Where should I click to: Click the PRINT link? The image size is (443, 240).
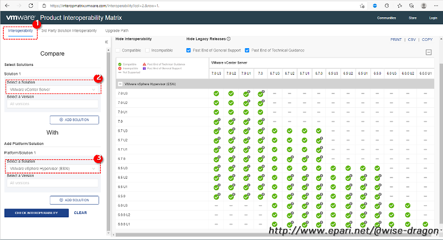pos(396,39)
